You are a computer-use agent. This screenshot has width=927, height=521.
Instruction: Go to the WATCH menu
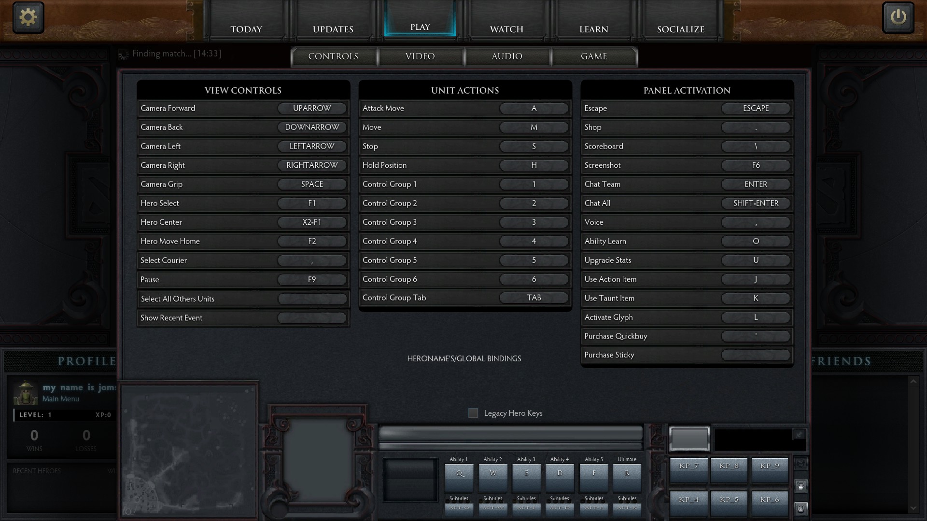pyautogui.click(x=506, y=29)
